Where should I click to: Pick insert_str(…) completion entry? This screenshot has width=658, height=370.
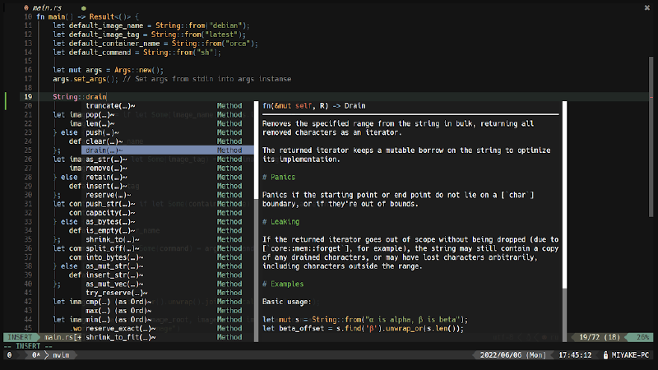[168, 275]
